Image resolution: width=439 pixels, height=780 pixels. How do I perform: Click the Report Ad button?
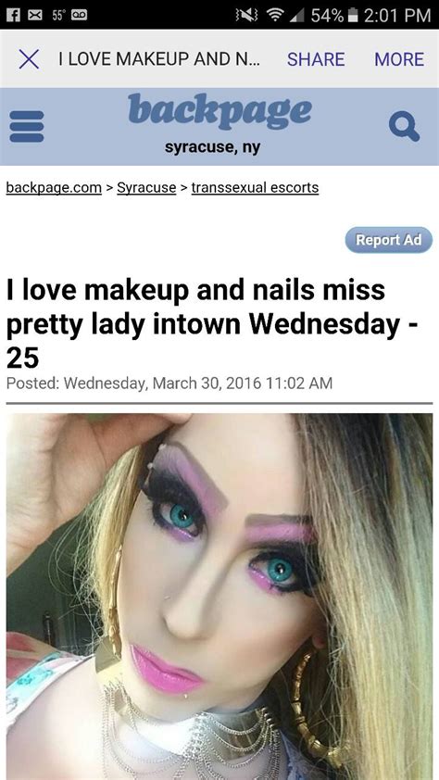[x=388, y=240]
